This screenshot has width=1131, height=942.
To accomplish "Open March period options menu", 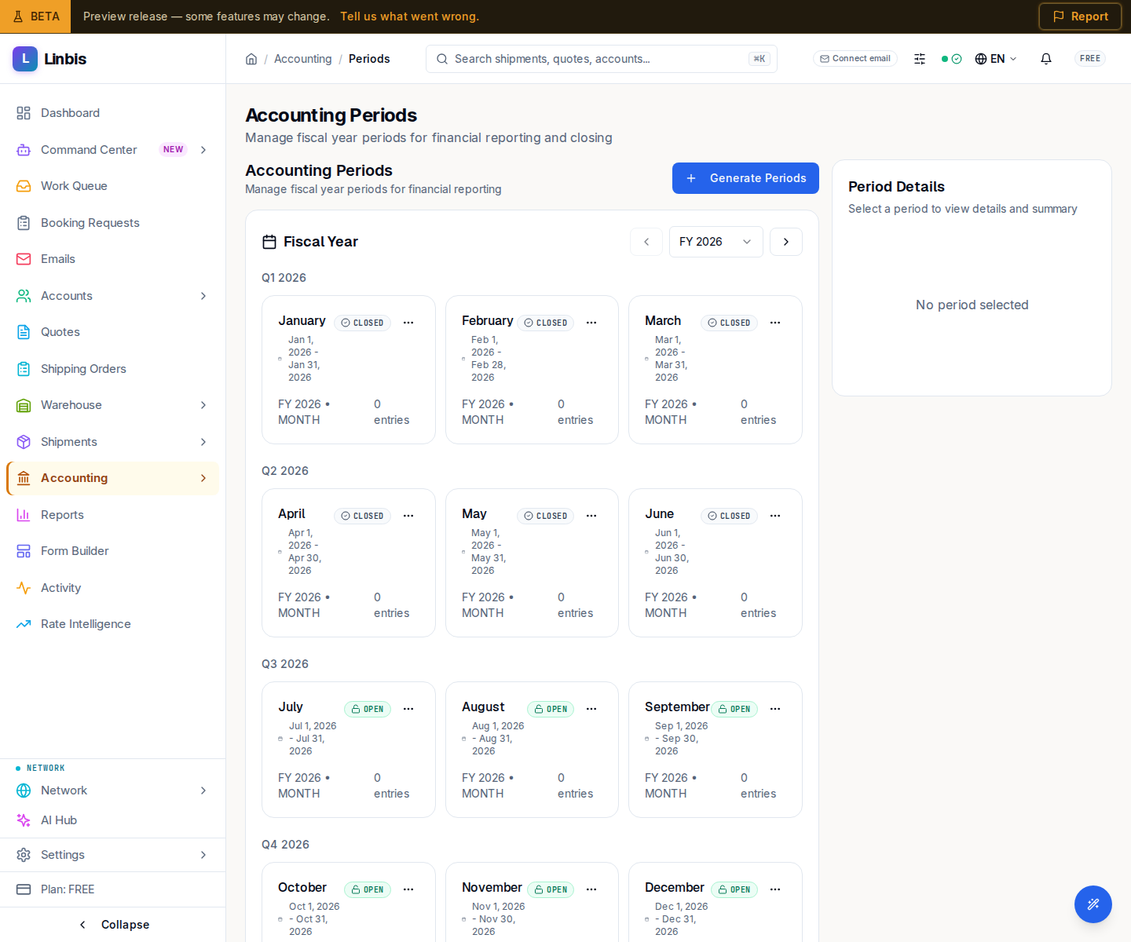I will pos(775,323).
